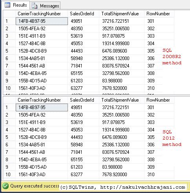
Task: Select row header 10 in top grid
Action: (9, 88)
